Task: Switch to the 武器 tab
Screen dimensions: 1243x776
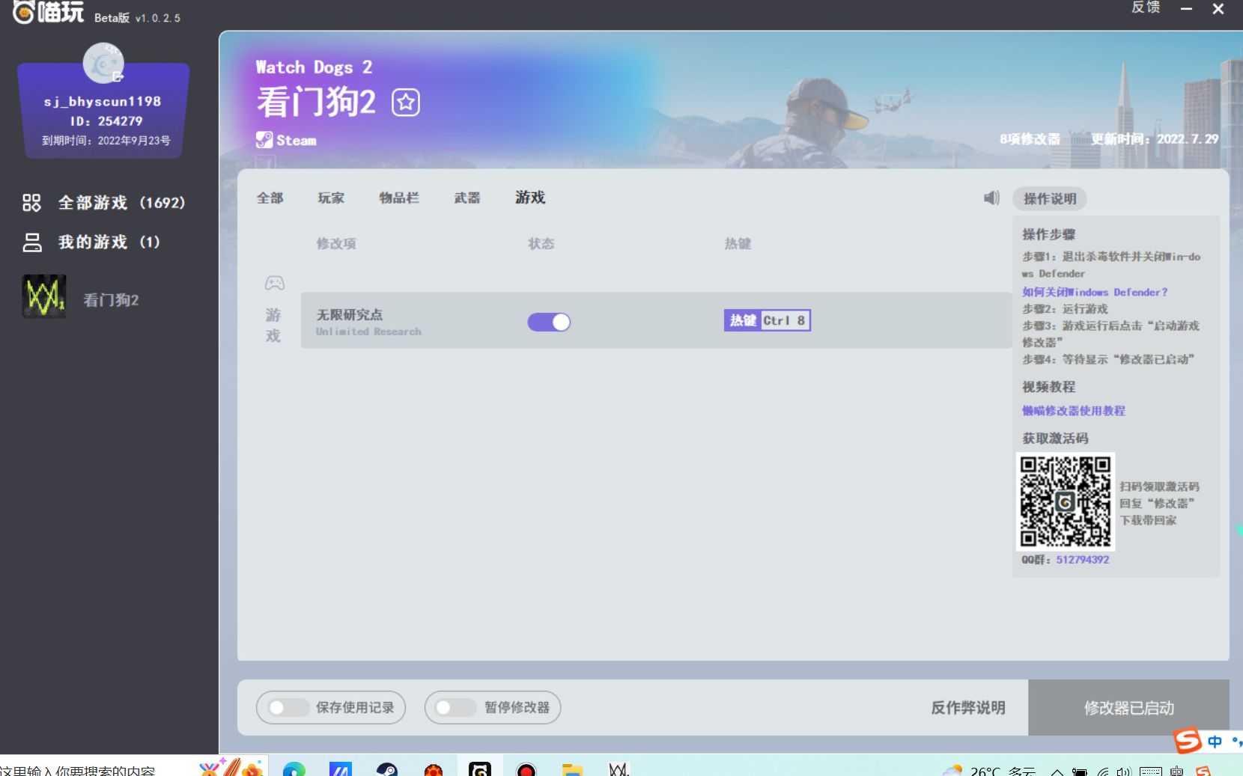Action: pos(466,198)
